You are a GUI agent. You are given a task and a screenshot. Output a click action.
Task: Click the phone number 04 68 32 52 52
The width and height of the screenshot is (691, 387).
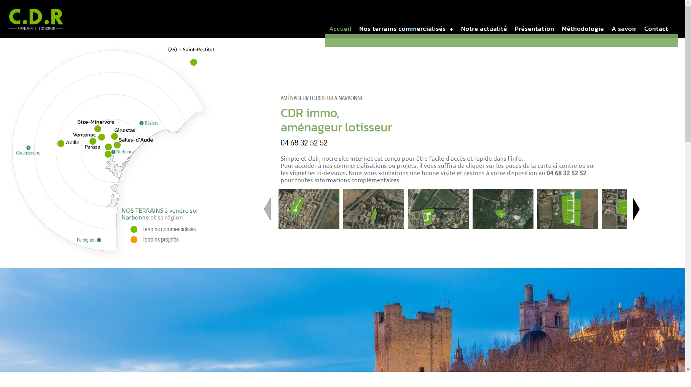304,143
